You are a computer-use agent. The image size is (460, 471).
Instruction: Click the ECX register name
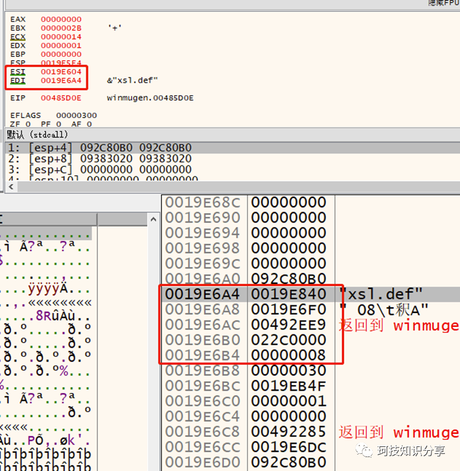[18, 37]
